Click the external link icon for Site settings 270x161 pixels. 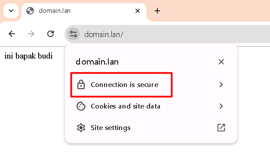pyautogui.click(x=221, y=128)
